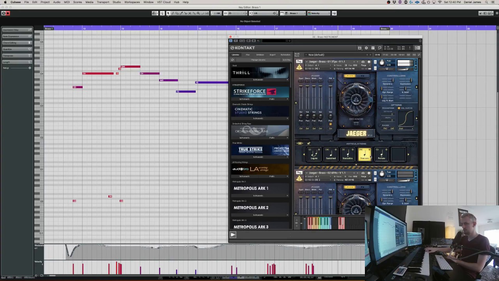Toggle Mute button on Jaeger 01 3Tps
The image size is (499, 281).
tap(375, 68)
